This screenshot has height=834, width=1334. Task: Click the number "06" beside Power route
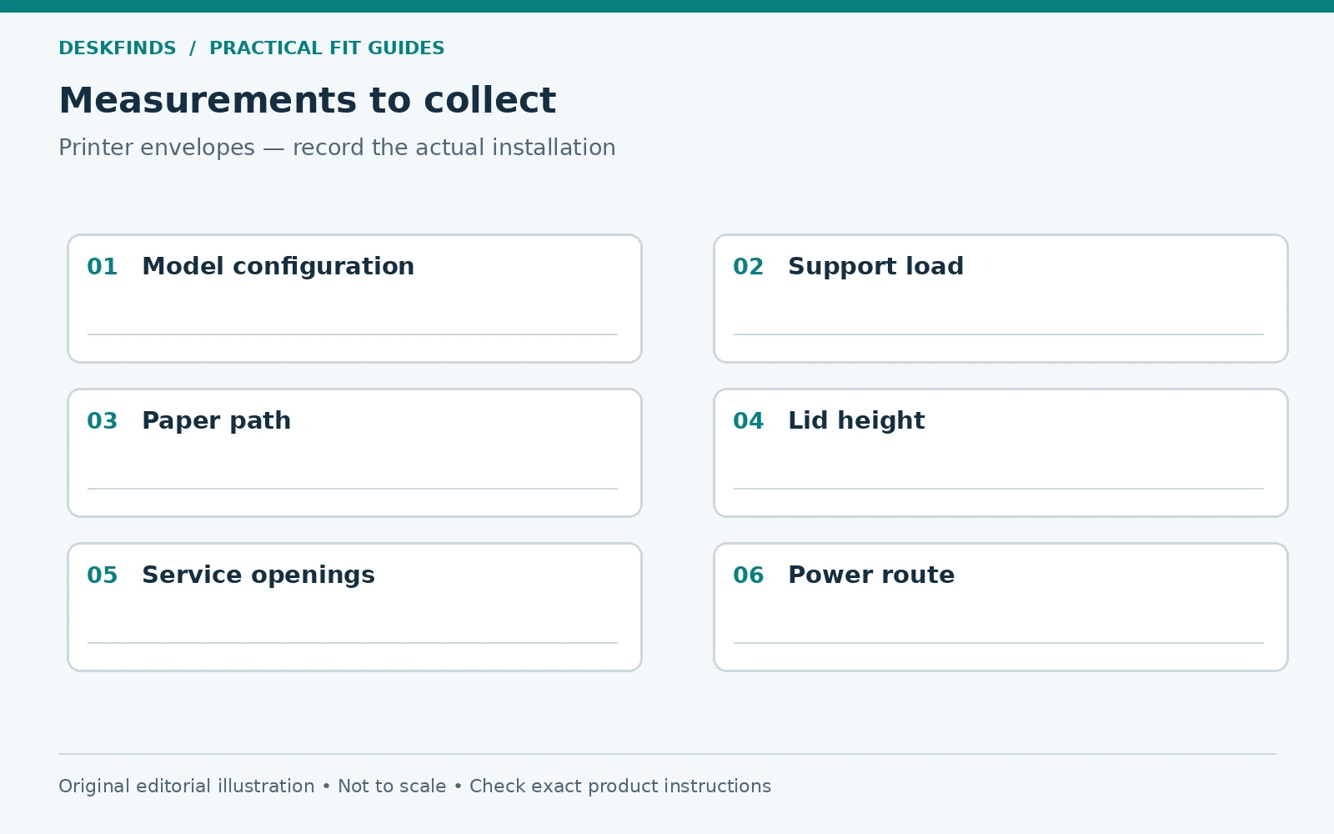(749, 575)
